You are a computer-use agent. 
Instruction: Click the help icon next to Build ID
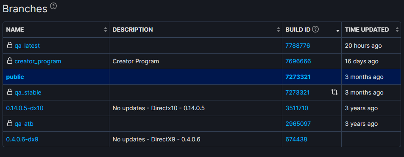315,30
